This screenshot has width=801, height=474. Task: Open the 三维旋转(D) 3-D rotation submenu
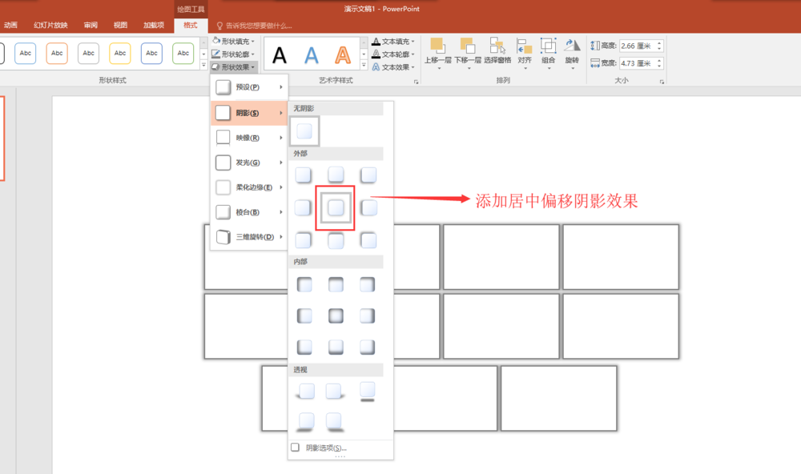[249, 237]
